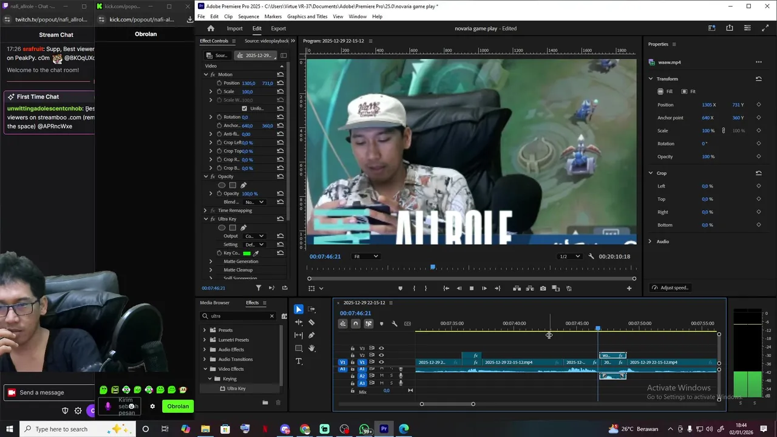Click the Adjust speed button
Screen dimensions: 777x437
[670, 288]
